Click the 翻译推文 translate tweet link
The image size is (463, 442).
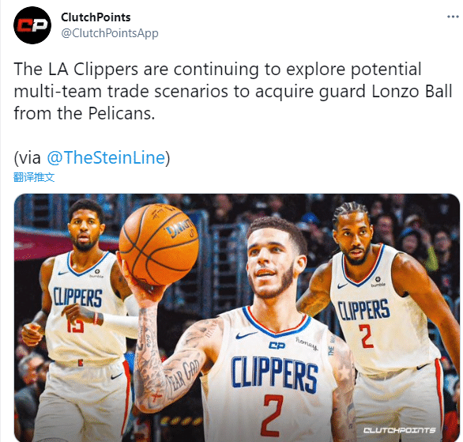point(34,177)
